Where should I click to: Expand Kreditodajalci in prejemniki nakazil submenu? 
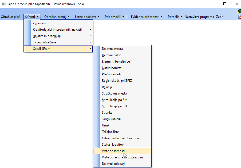point(58,30)
